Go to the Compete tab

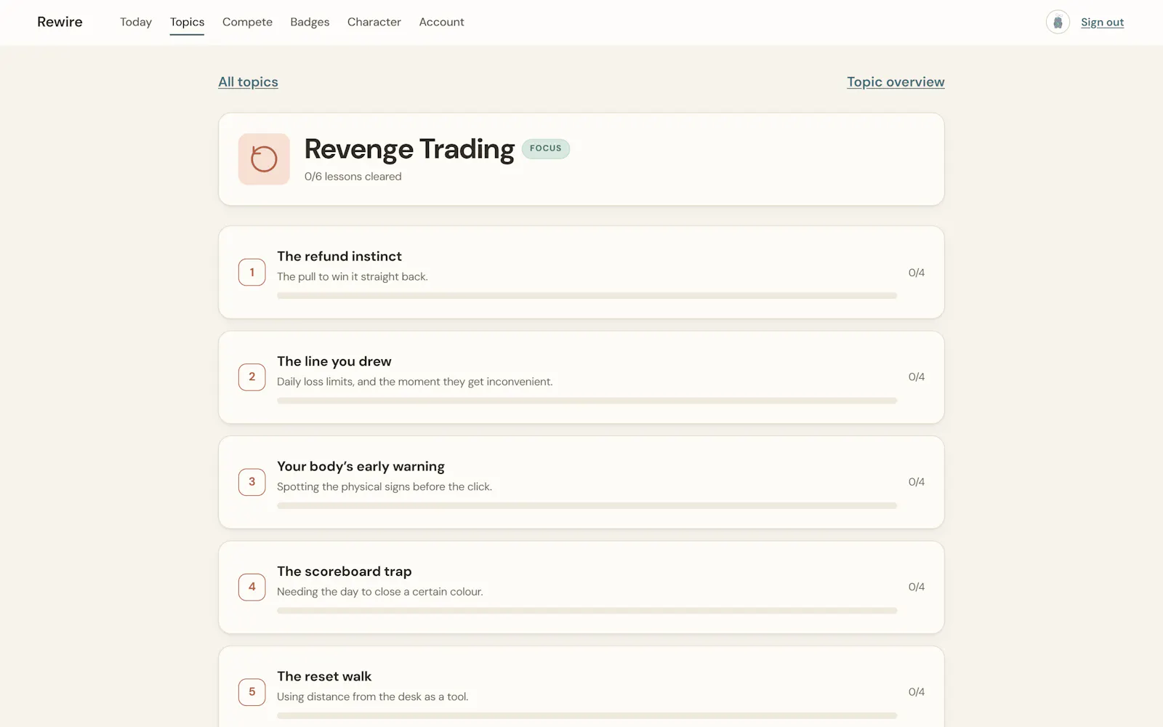[x=247, y=22]
